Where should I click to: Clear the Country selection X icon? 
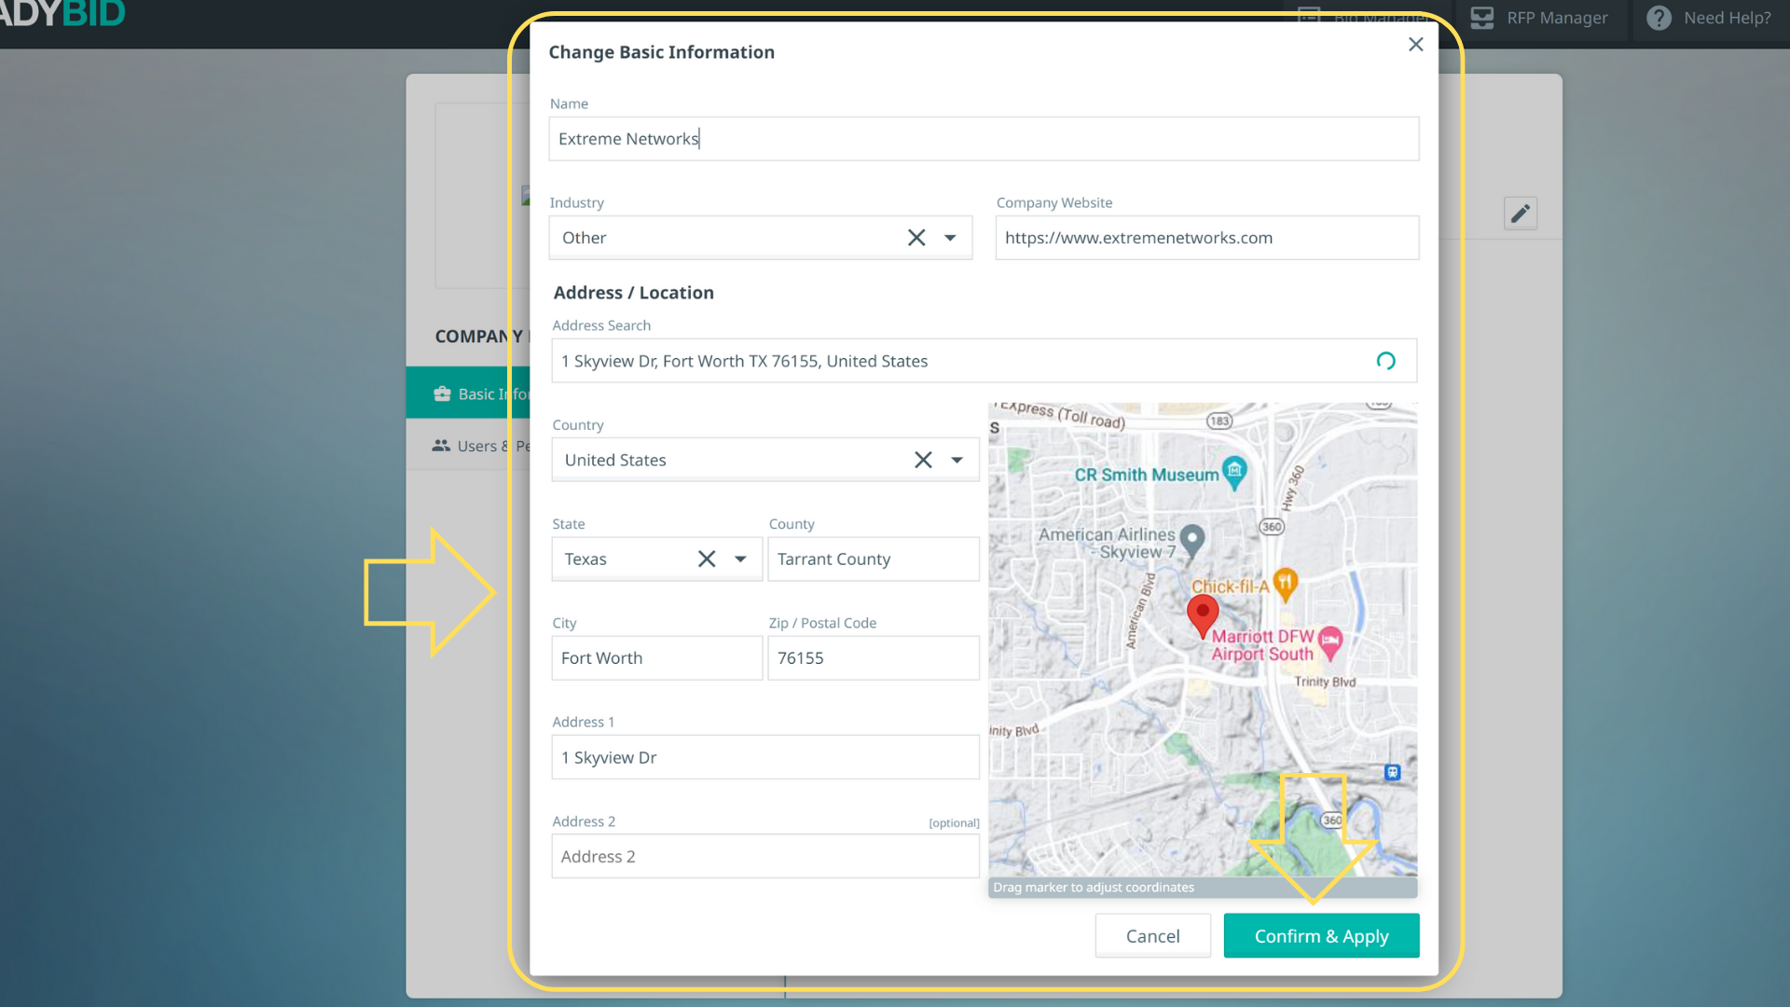tap(923, 460)
